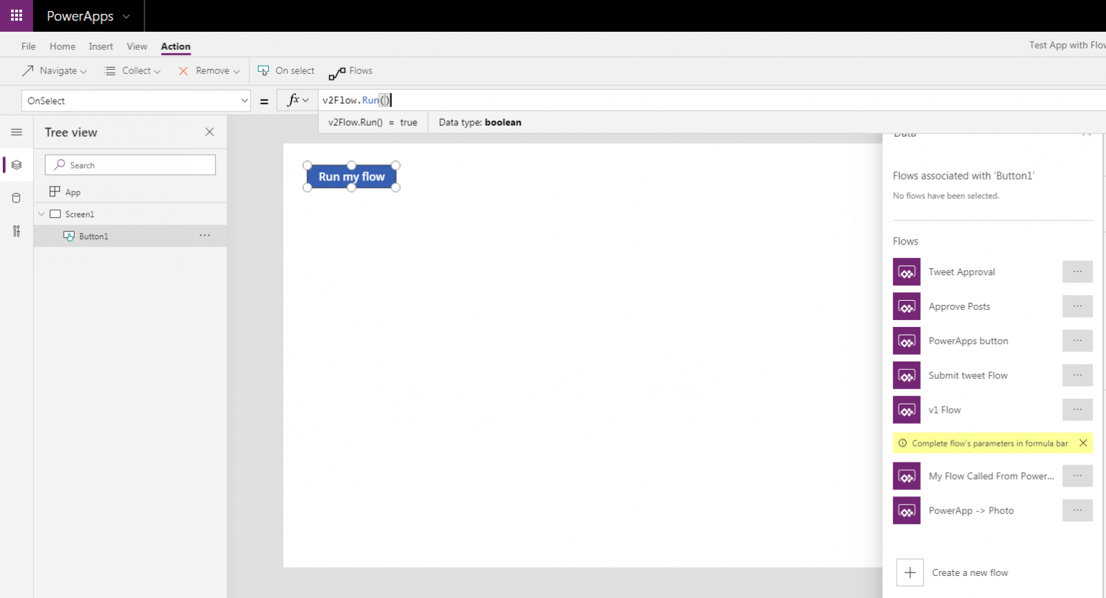The height and width of the screenshot is (598, 1106).
Task: Switch to the View tab
Action: (137, 46)
